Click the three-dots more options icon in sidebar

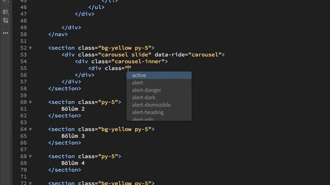coord(6,33)
